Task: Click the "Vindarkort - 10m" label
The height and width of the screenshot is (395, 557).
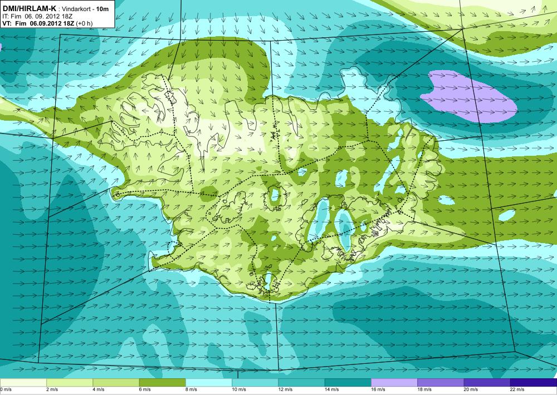Action: (x=85, y=9)
